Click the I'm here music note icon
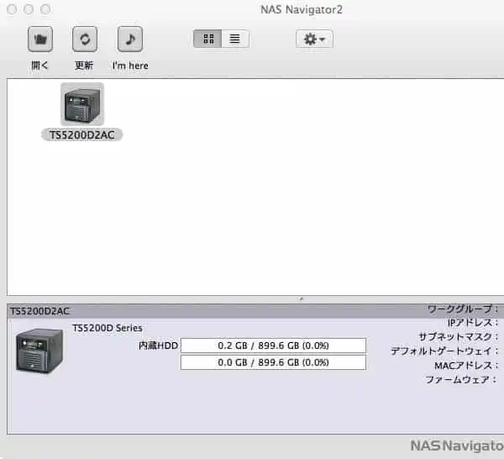504x459 pixels. [x=130, y=40]
